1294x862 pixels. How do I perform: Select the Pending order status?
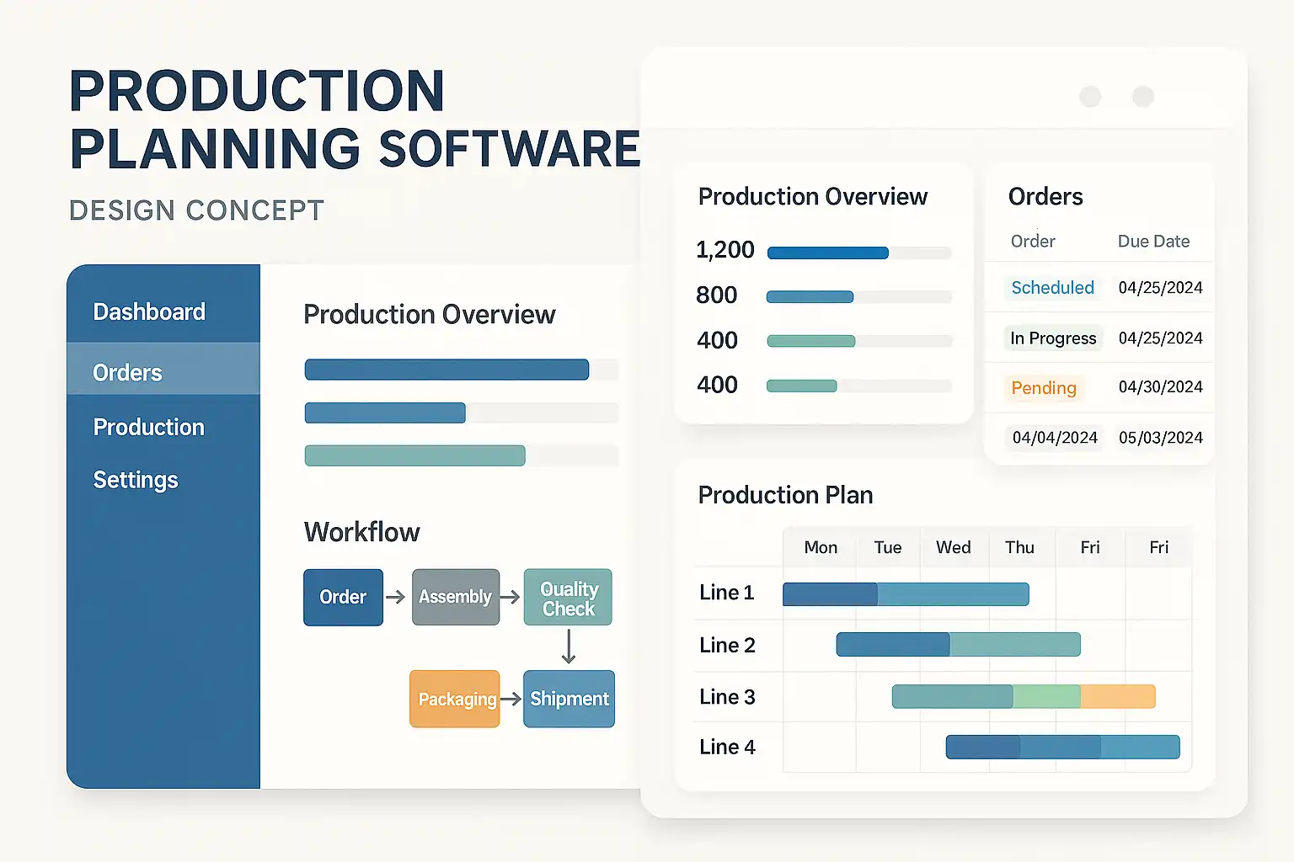[1044, 388]
